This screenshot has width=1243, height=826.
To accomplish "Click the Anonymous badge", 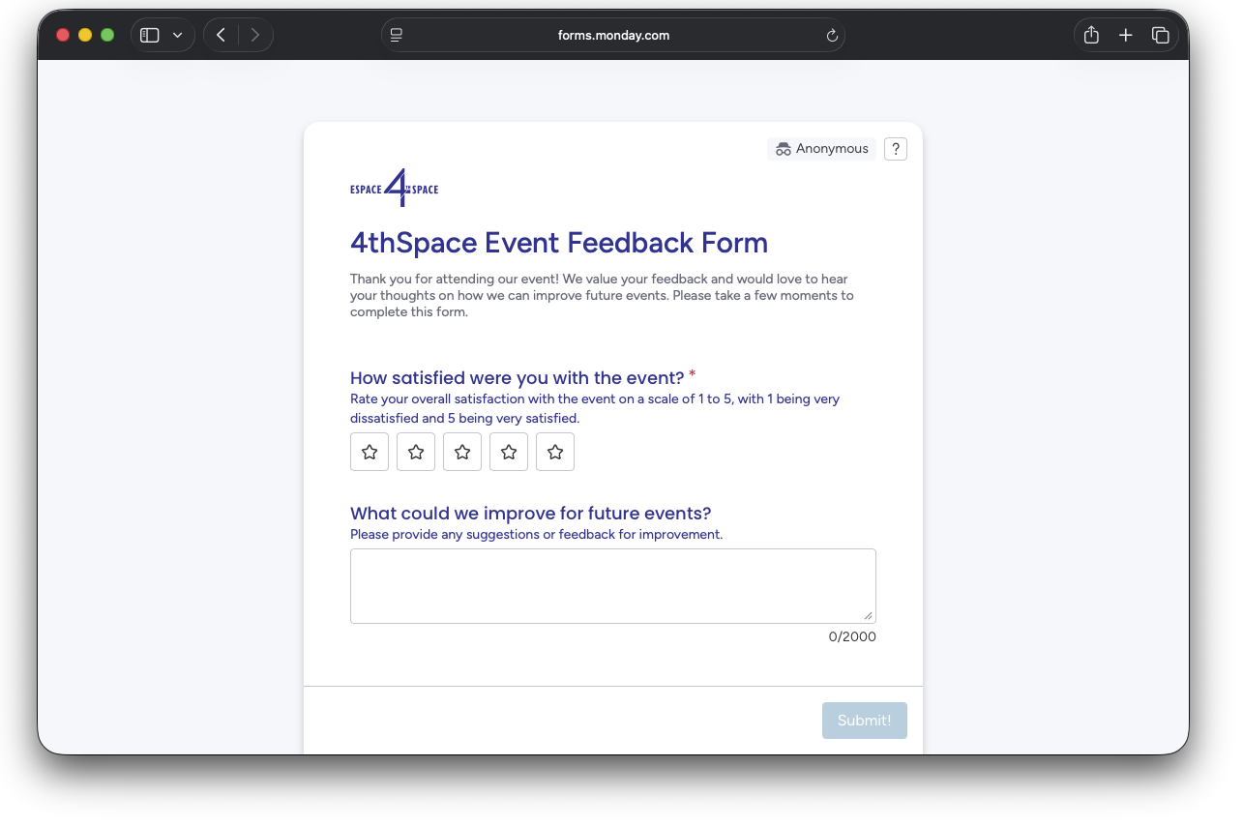I will [822, 149].
